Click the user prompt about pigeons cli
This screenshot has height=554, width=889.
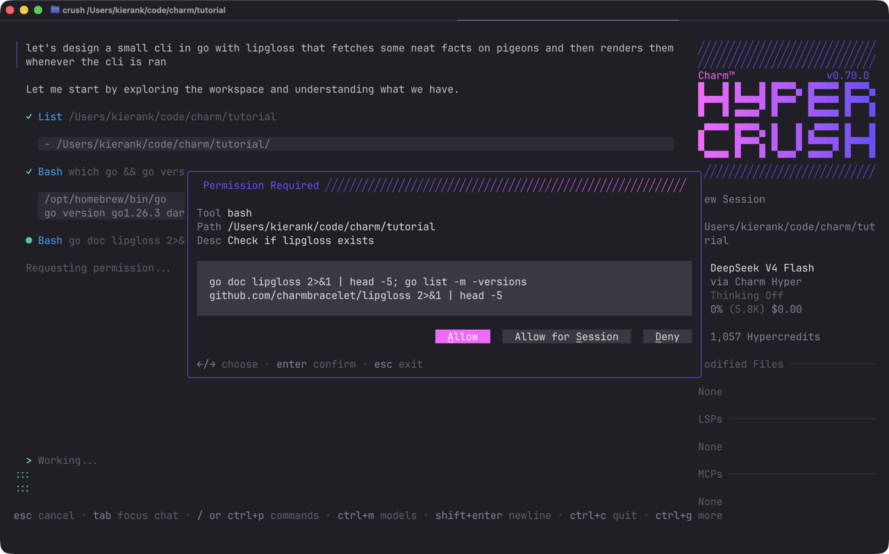[x=349, y=55]
